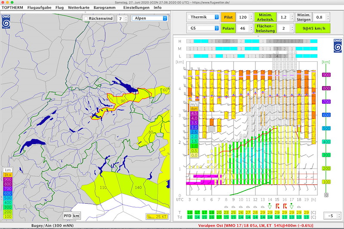This screenshot has height=229, width=344.
Task: Select the 1k+ swatch in map legend
Action: coord(8,175)
